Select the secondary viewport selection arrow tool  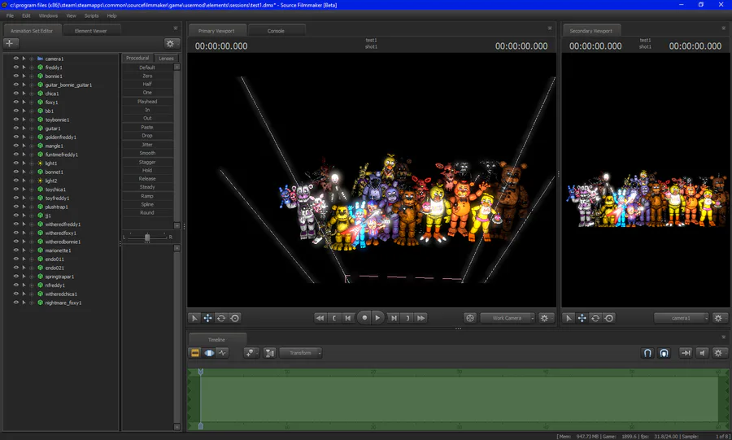click(x=569, y=318)
